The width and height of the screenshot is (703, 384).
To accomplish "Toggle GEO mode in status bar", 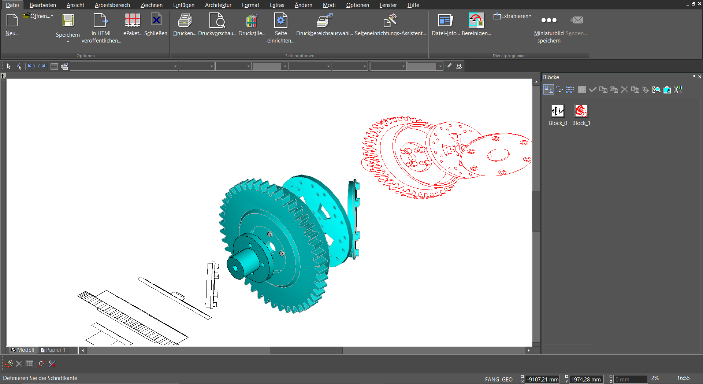I will [507, 379].
